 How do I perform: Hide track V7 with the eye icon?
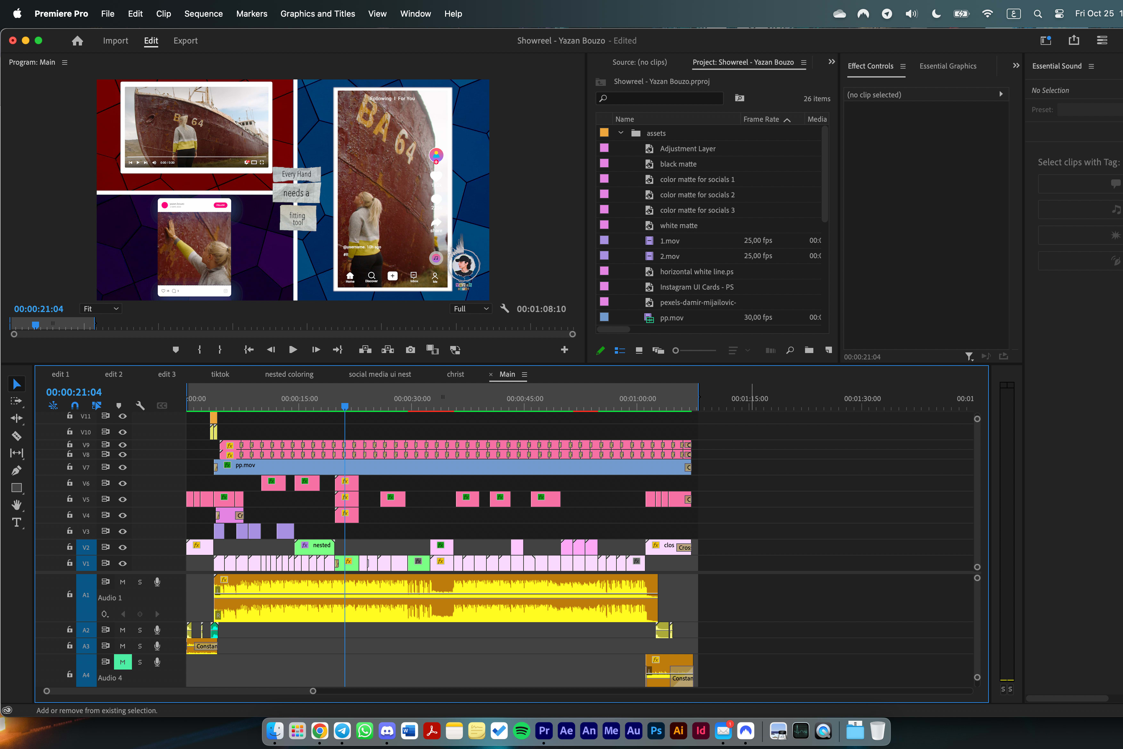tap(123, 467)
